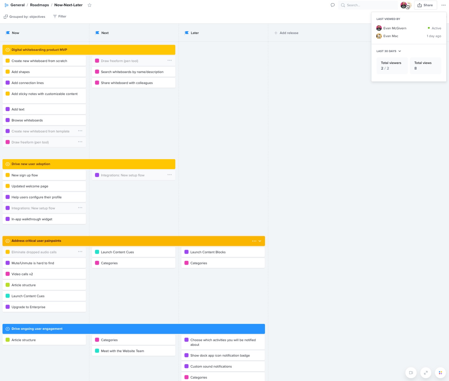449x381 pixels.
Task: Click Add release
Action: coord(286,33)
